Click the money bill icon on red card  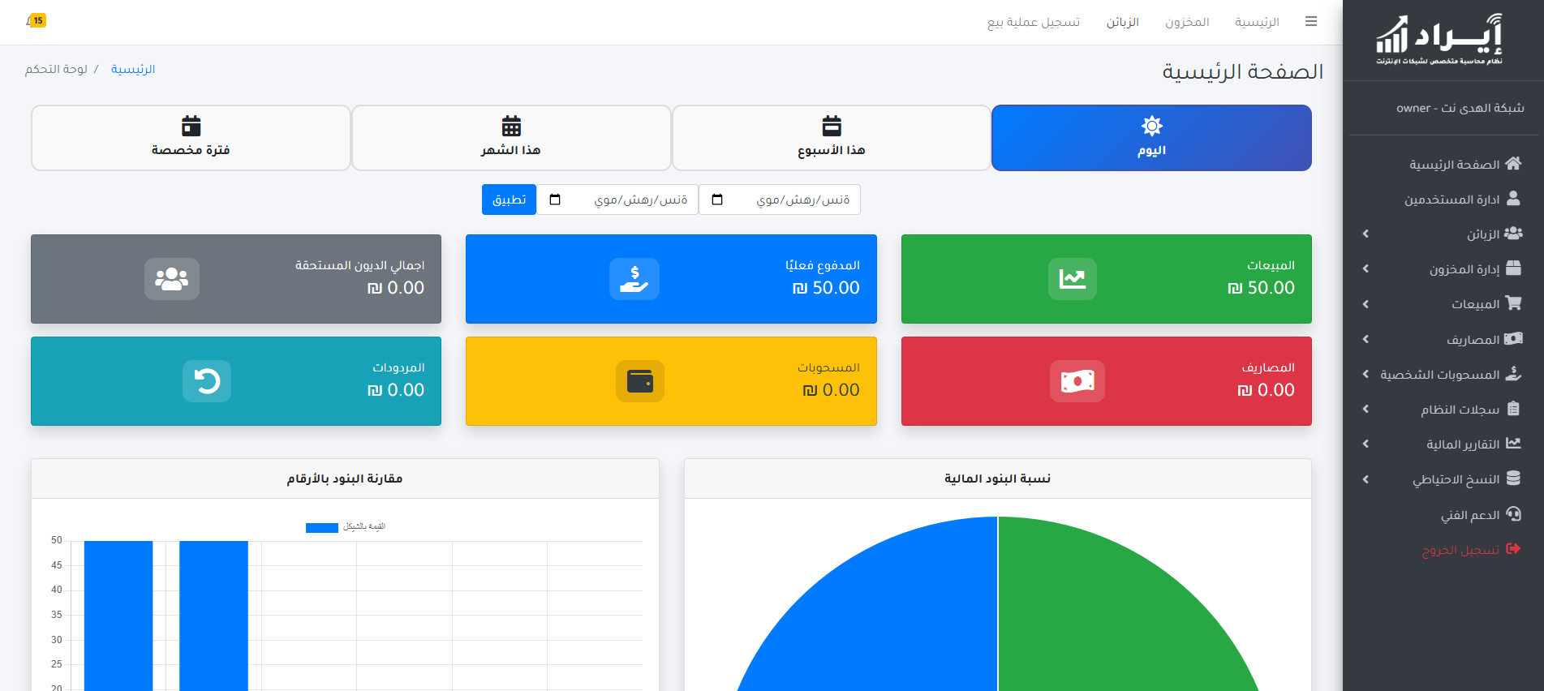click(x=1077, y=381)
